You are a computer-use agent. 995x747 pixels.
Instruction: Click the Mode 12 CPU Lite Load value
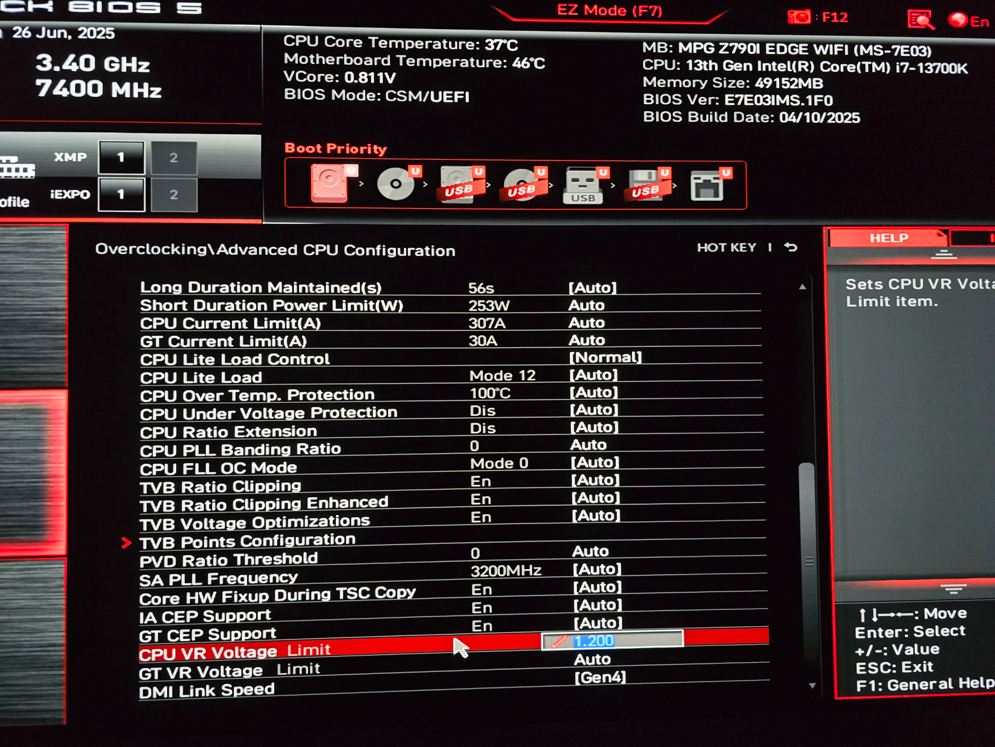[503, 376]
